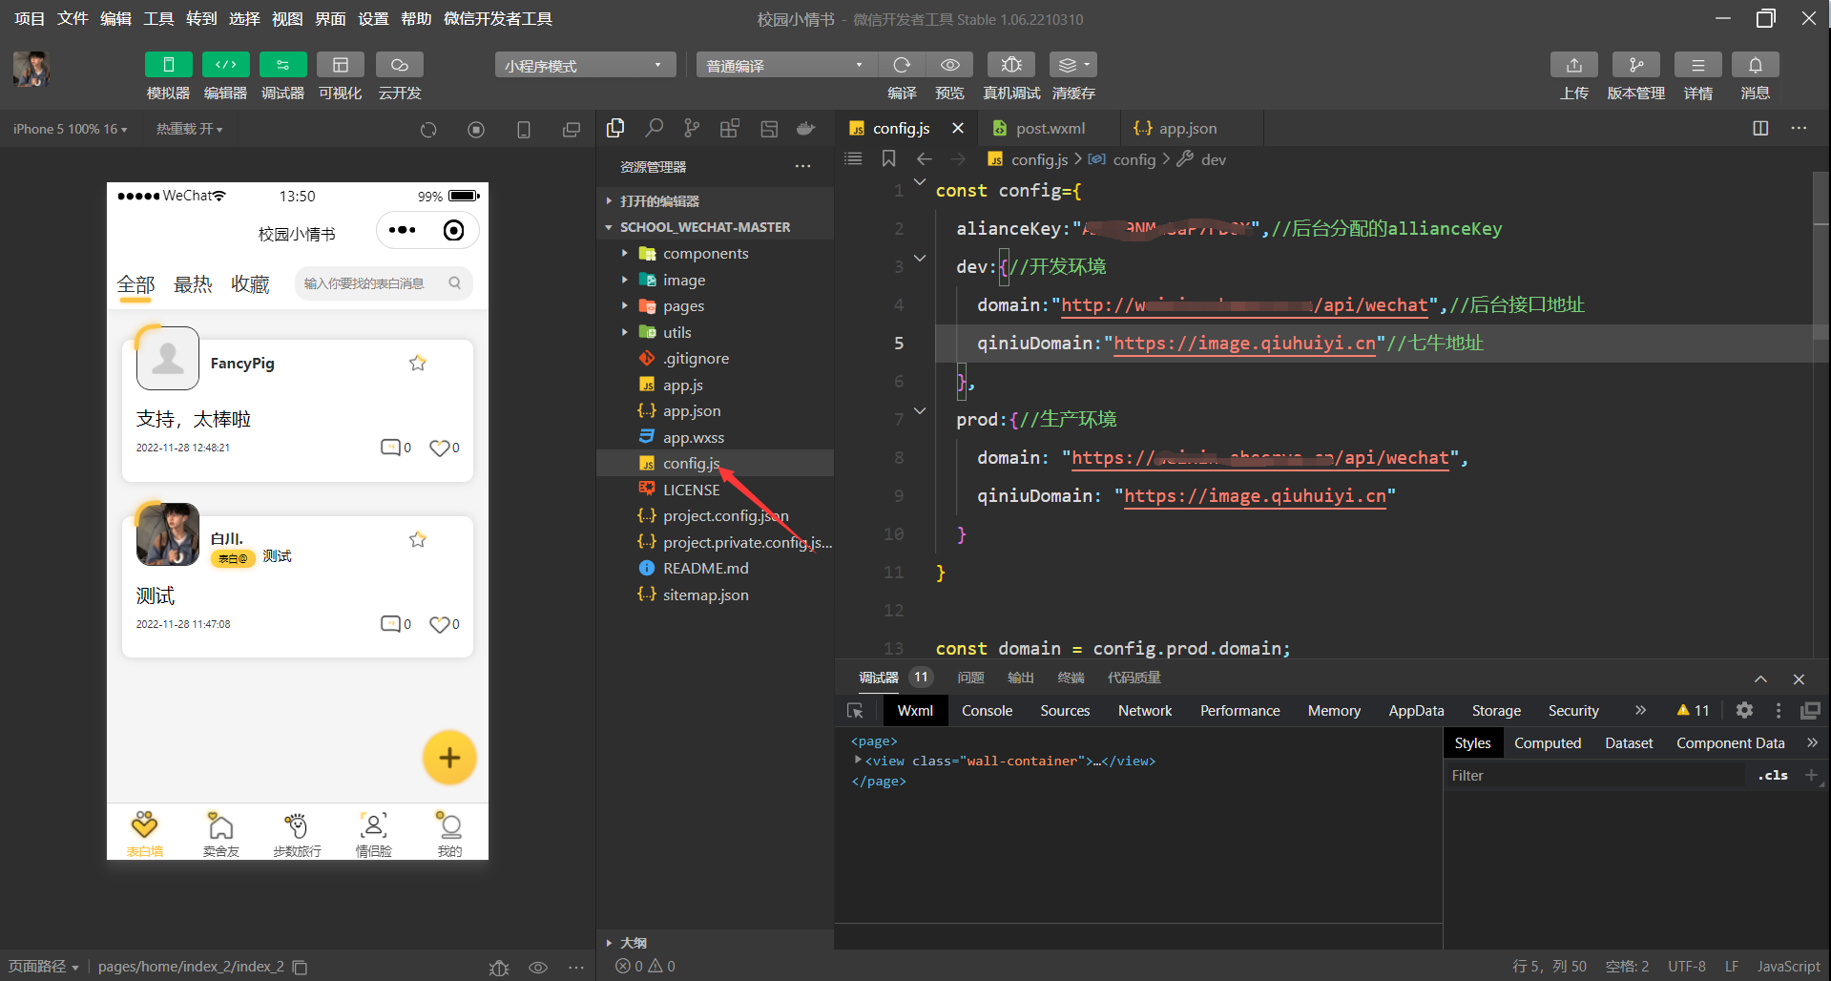The image size is (1831, 981).
Task: Open the 设置 menu
Action: click(372, 18)
